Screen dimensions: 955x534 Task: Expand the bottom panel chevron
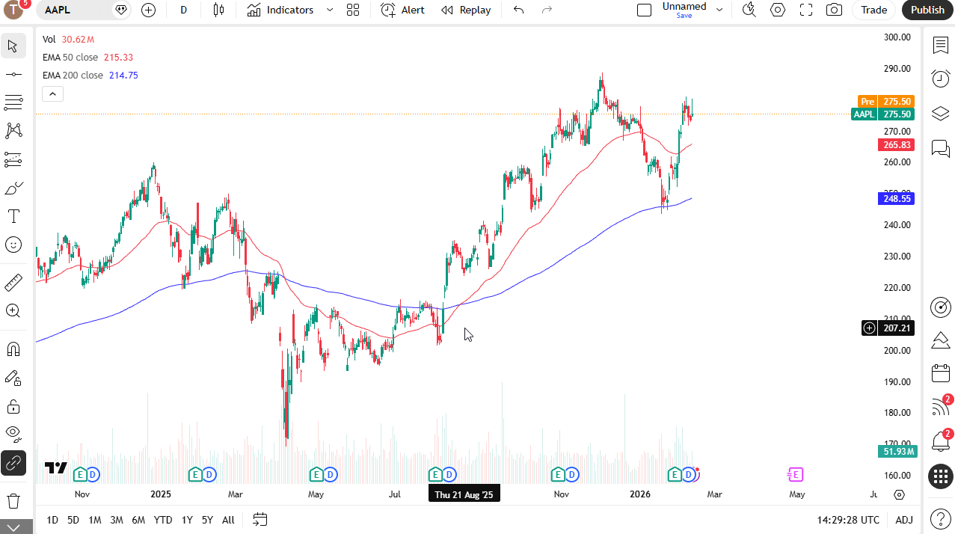pos(13,527)
